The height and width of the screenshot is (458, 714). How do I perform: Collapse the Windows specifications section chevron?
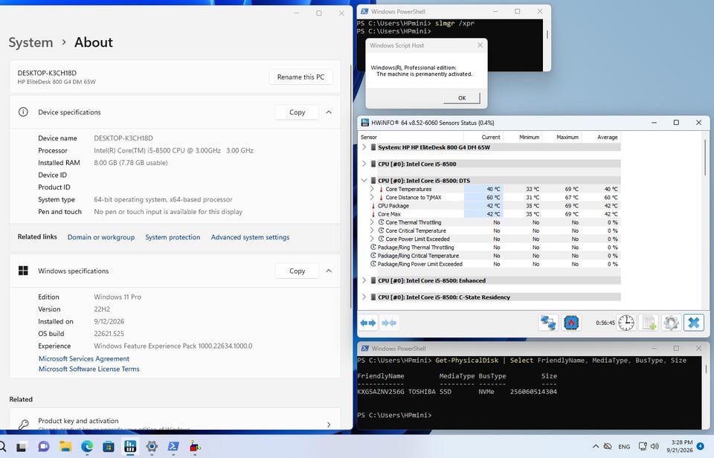point(329,271)
